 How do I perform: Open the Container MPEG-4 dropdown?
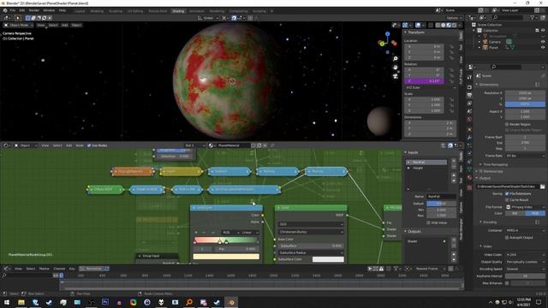pyautogui.click(x=525, y=230)
